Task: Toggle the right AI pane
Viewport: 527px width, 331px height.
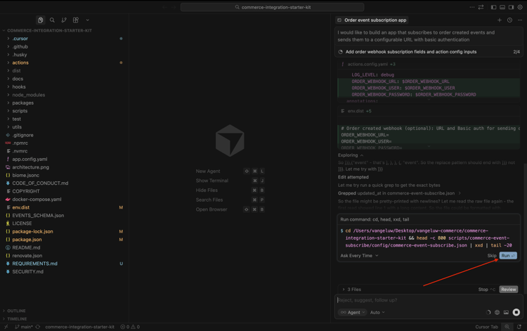Action: (511, 7)
